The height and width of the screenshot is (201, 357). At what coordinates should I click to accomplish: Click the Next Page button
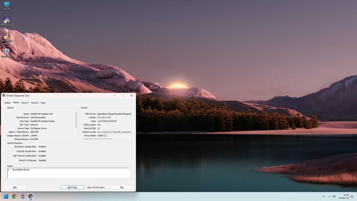pyautogui.click(x=72, y=187)
